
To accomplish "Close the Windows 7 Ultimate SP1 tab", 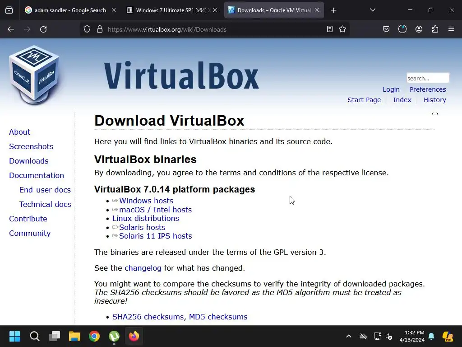I will [215, 10].
